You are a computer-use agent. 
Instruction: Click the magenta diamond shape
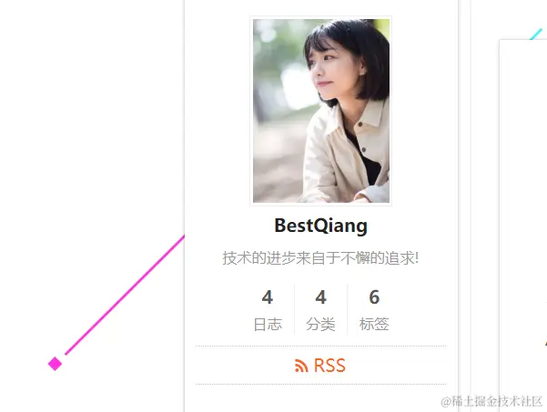tap(55, 364)
